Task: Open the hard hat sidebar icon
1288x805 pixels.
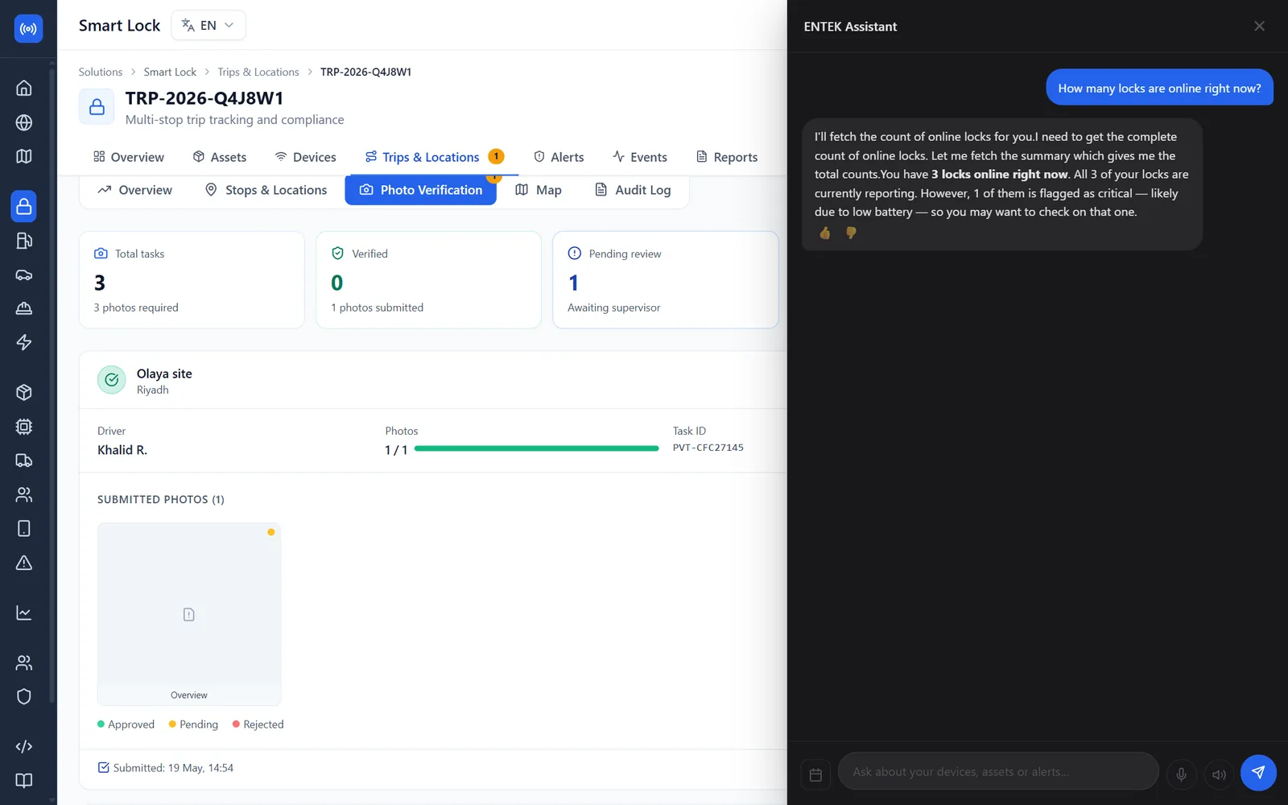Action: click(24, 308)
